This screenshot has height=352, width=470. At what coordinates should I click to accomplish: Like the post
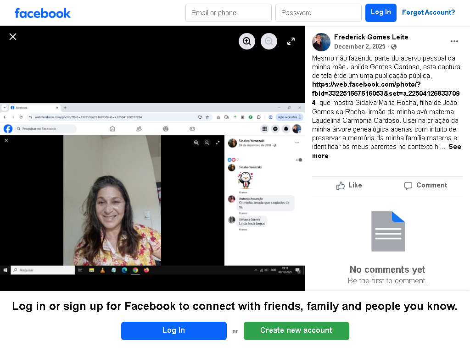tap(349, 185)
